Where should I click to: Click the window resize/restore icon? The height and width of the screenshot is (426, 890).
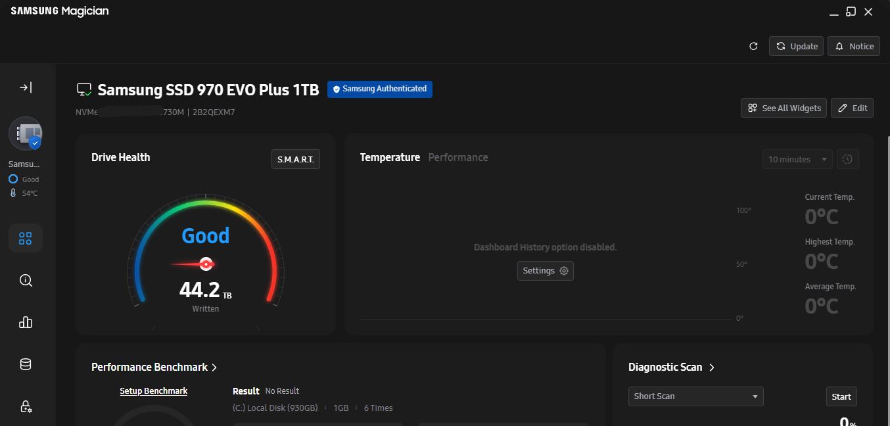851,11
